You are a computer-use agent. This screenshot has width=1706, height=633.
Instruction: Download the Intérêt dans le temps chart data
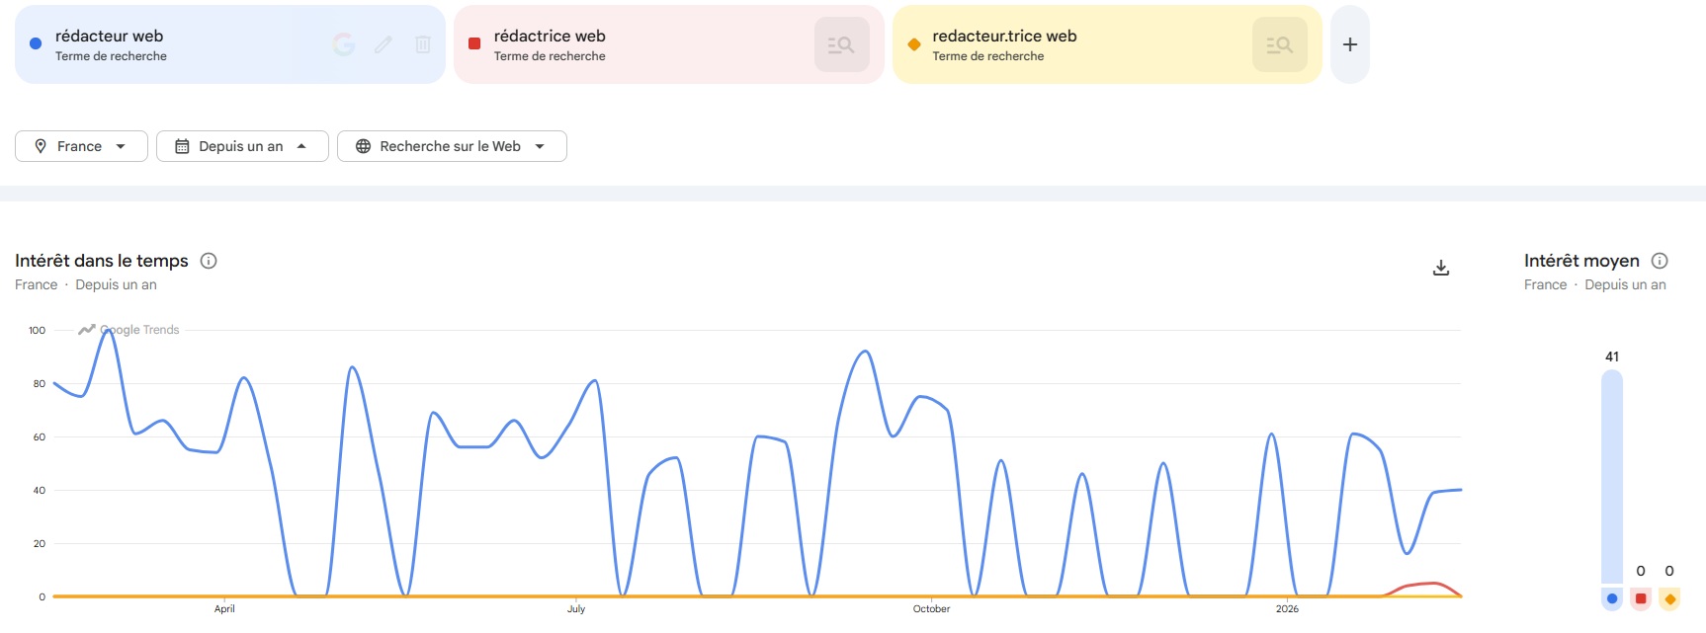1441,268
